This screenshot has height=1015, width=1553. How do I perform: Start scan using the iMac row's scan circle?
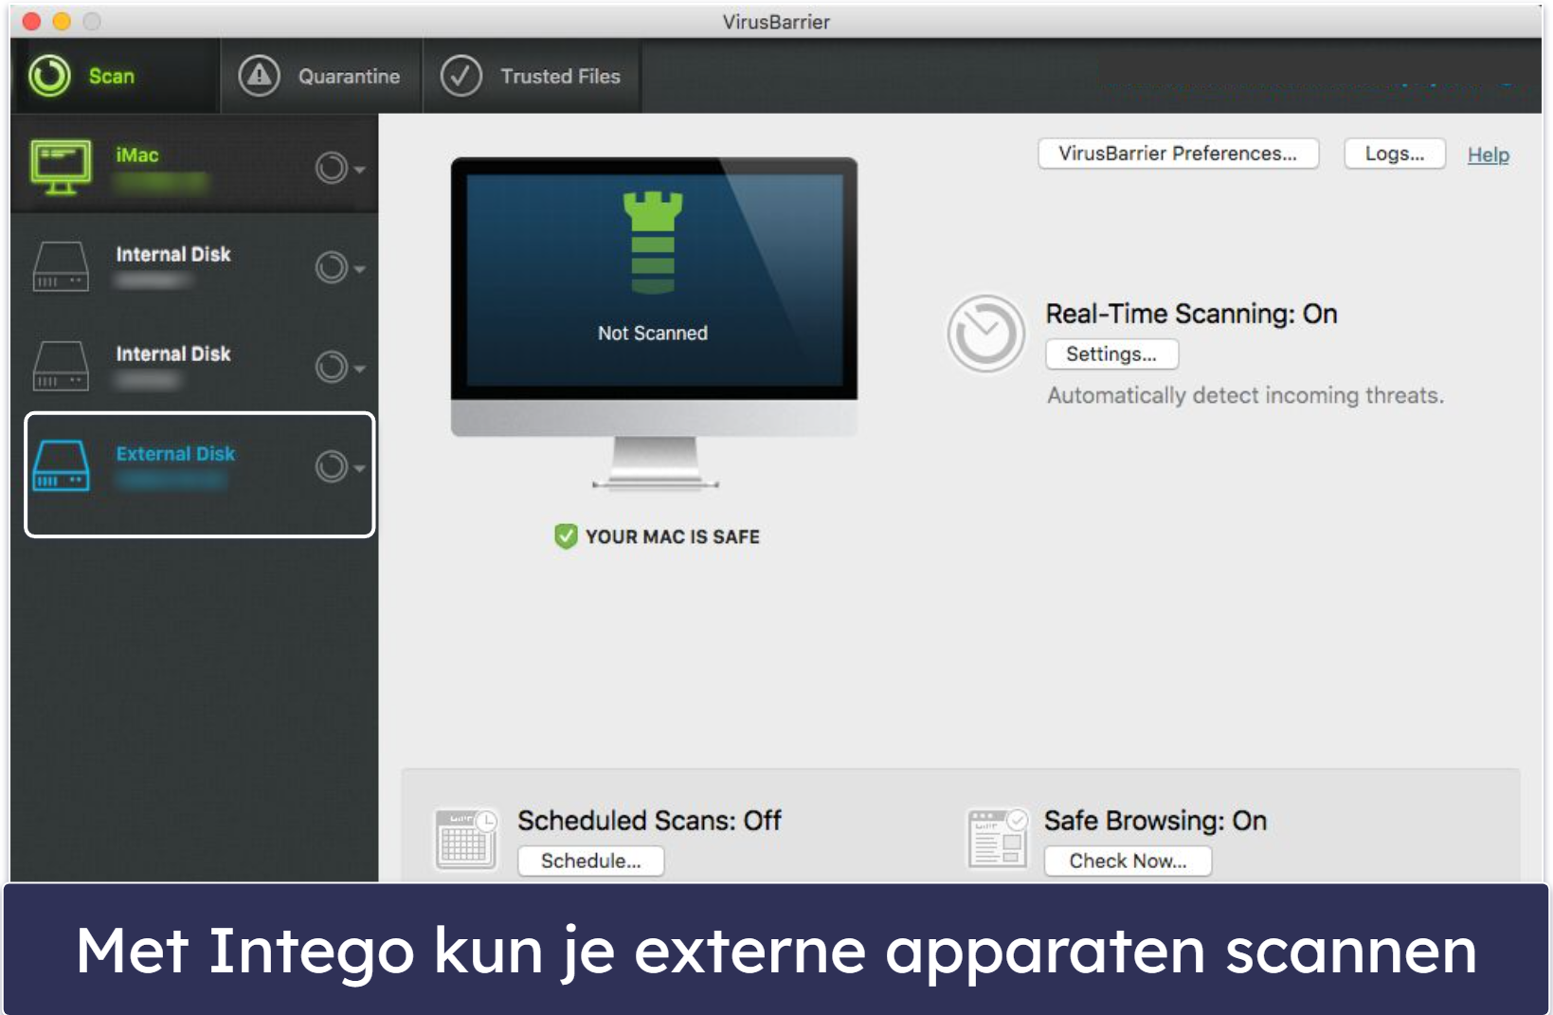[x=332, y=168]
